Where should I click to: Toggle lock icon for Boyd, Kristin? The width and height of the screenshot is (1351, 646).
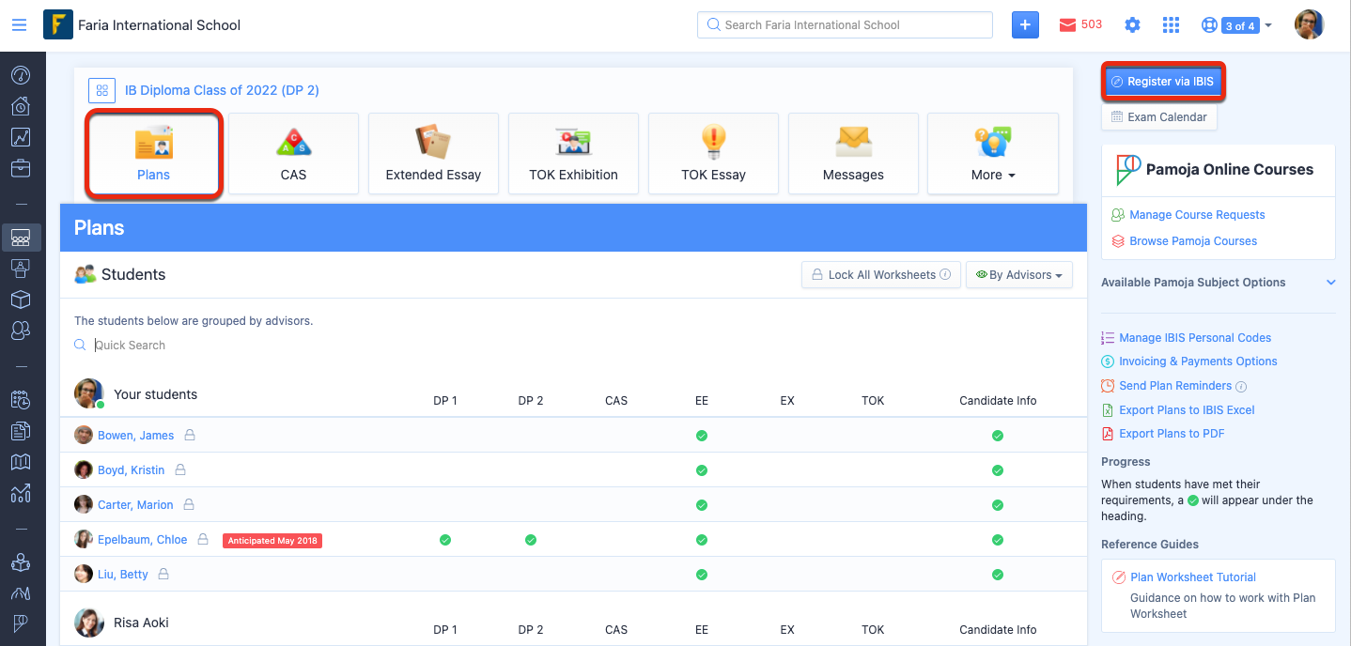pyautogui.click(x=180, y=469)
